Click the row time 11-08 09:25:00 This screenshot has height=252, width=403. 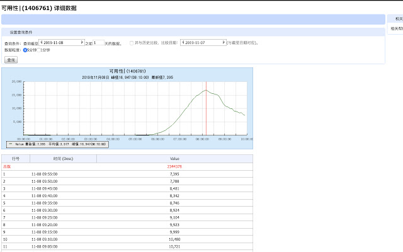point(45,217)
